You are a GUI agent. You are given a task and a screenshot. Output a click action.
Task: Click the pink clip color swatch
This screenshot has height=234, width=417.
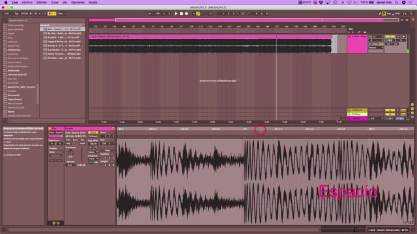click(55, 136)
